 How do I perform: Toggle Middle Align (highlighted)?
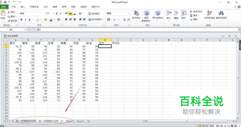70,13
